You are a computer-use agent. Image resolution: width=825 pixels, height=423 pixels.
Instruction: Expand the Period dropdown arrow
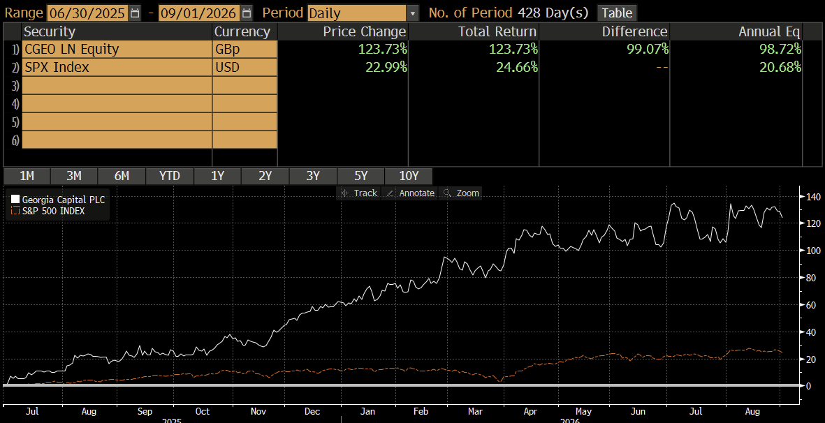(413, 13)
